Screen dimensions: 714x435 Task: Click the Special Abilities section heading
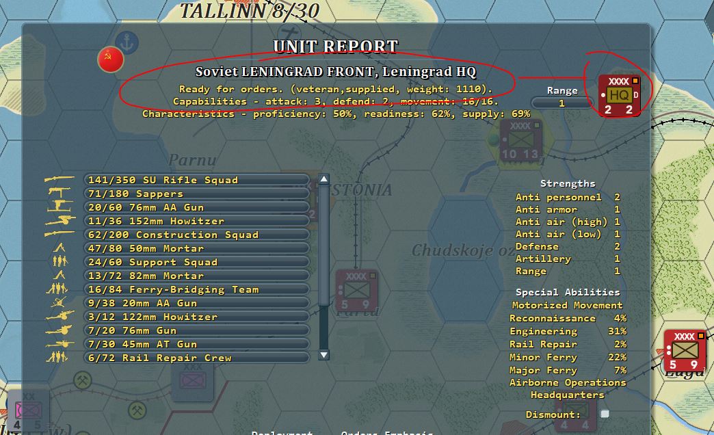568,293
